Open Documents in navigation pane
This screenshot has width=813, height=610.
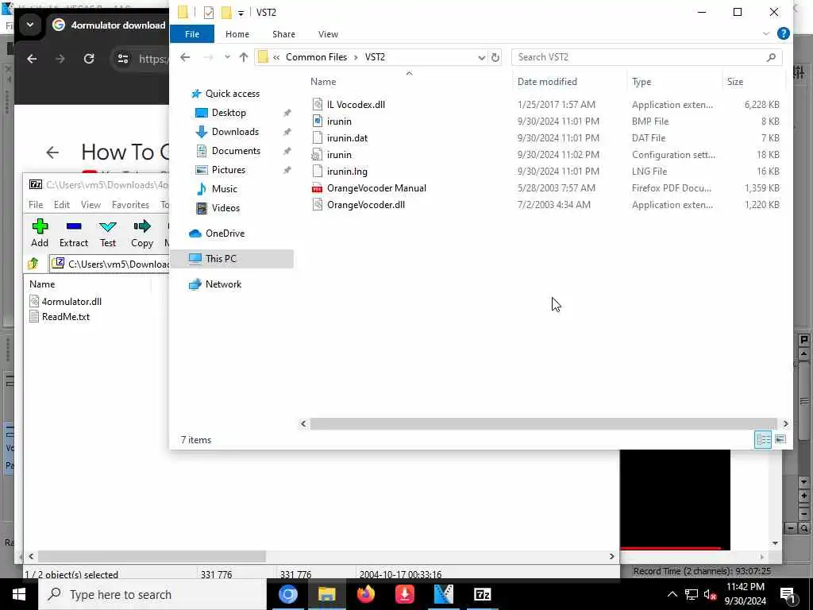(x=236, y=151)
